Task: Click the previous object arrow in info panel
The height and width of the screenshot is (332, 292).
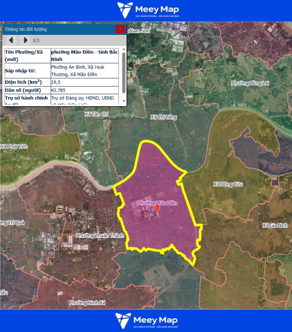Action: tap(11, 40)
